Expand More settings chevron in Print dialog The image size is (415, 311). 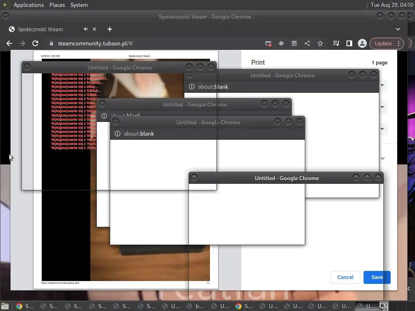tap(383, 158)
